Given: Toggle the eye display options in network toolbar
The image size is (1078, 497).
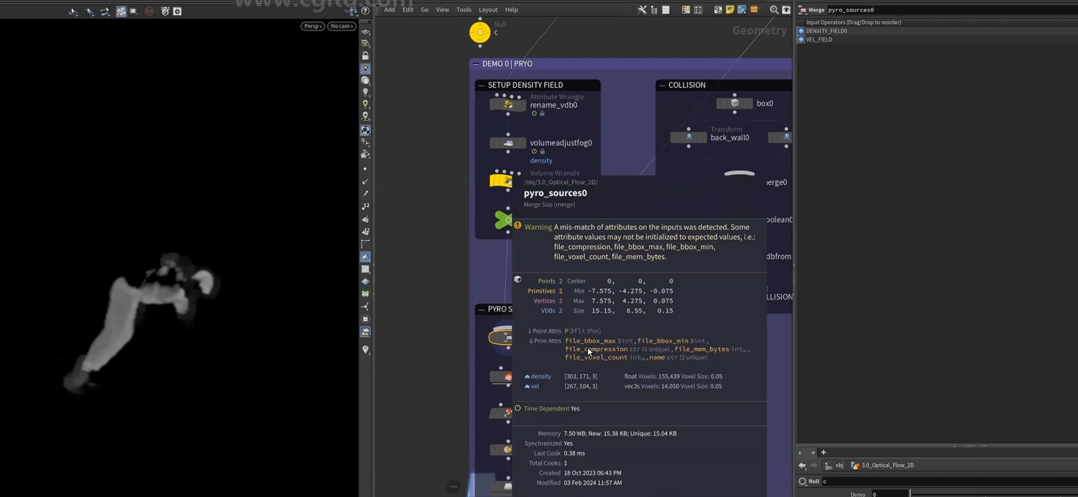Looking at the screenshot, I should click(x=786, y=10).
